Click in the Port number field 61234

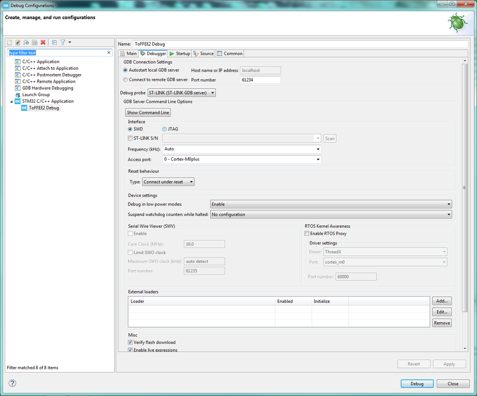(x=260, y=80)
